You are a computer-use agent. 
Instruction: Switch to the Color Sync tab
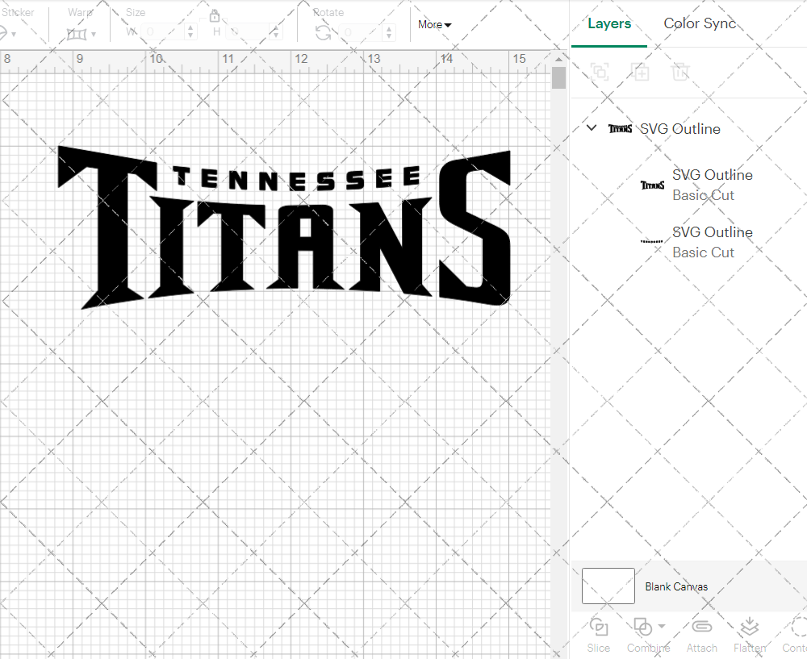coord(700,23)
